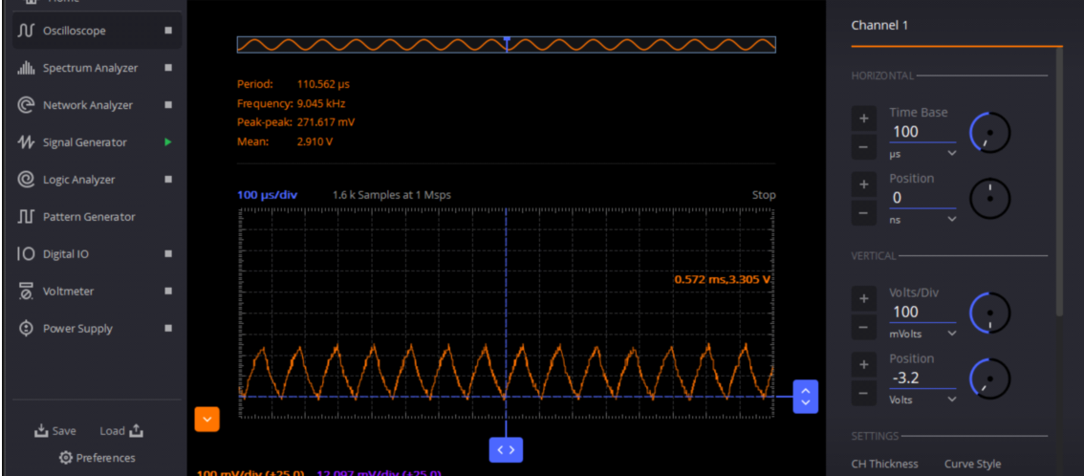The image size is (1084, 476).
Task: Edit the Volts/Div value field
Action: pyautogui.click(x=922, y=312)
